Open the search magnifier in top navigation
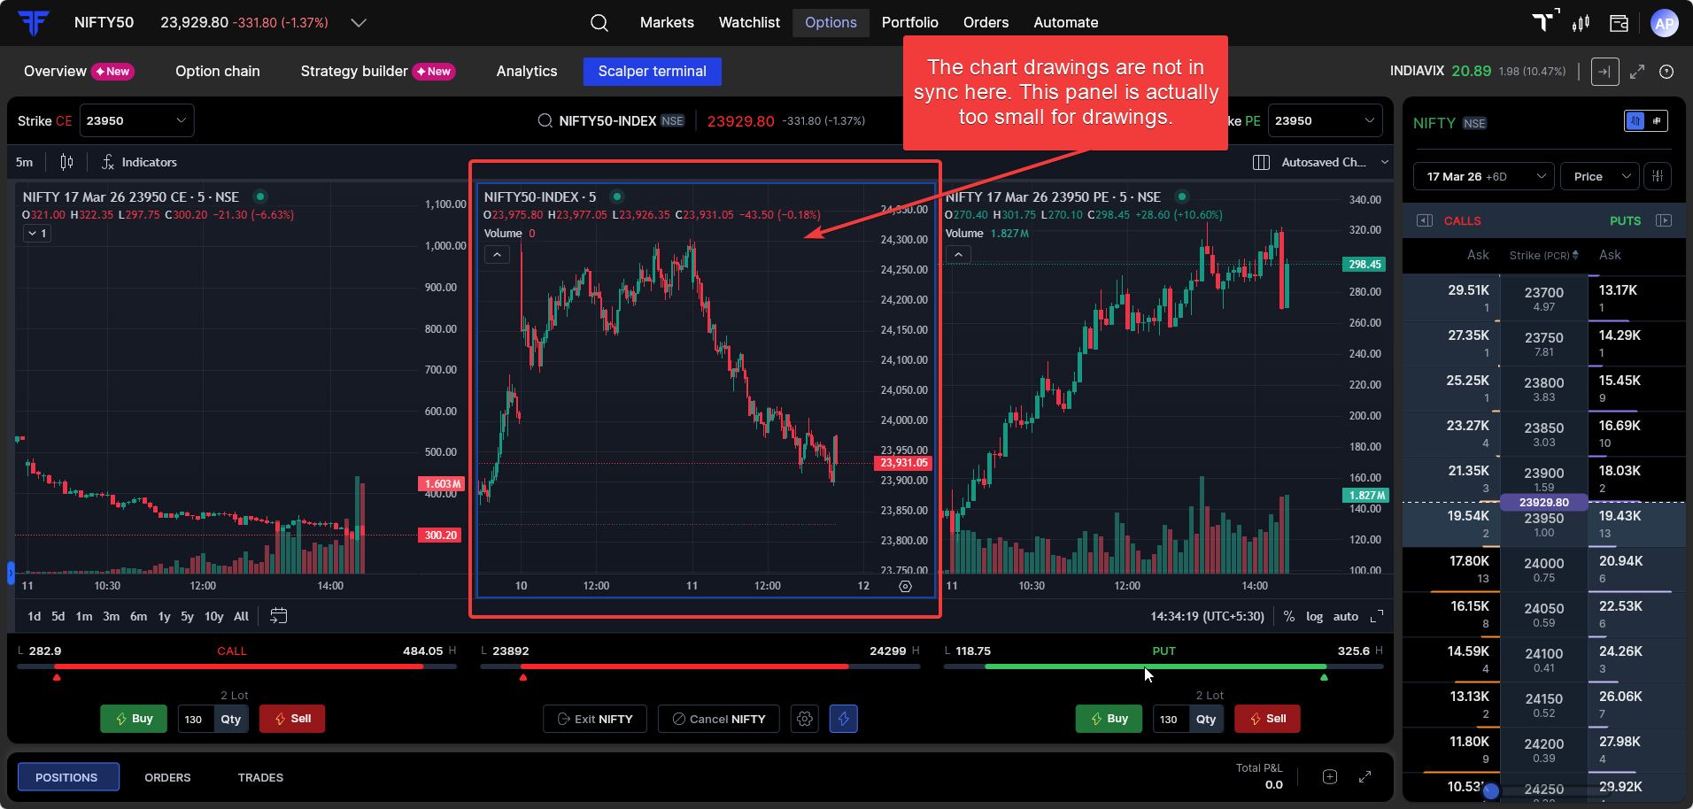This screenshot has width=1693, height=809. (599, 23)
